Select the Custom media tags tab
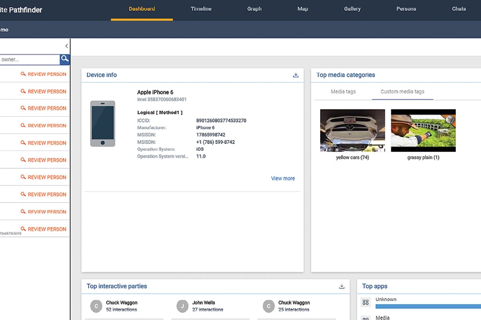Image resolution: width=481 pixels, height=320 pixels. [x=402, y=92]
